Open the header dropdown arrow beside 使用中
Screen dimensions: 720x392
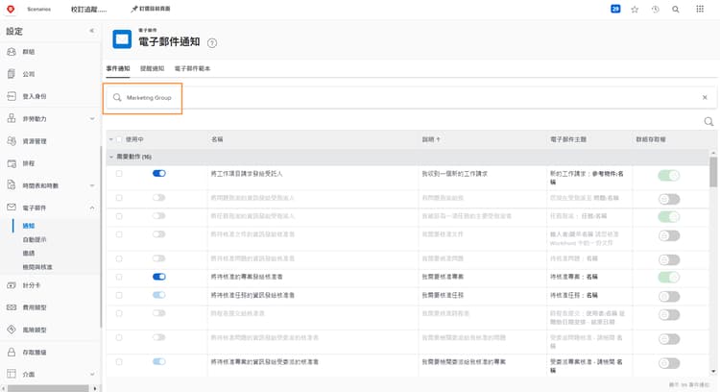111,139
